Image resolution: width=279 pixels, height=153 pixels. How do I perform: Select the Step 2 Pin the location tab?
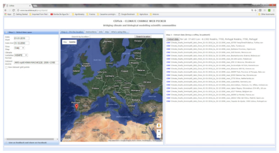[x=72, y=32]
